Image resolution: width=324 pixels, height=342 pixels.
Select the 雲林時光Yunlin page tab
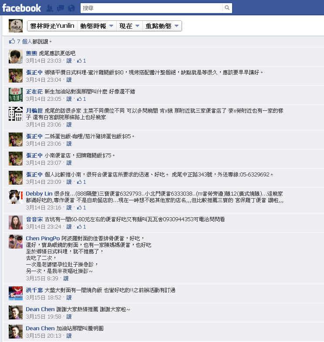click(x=52, y=26)
